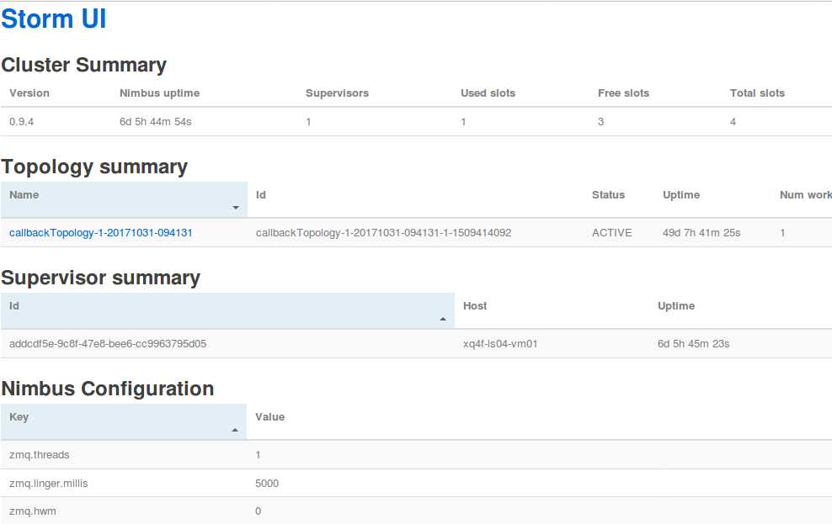Open the callbackTopology-1-20171031-094131 topology link

pos(101,233)
